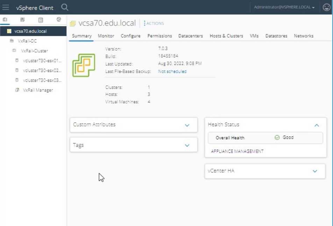
Task: Expand the Tags panel
Action: (x=187, y=145)
